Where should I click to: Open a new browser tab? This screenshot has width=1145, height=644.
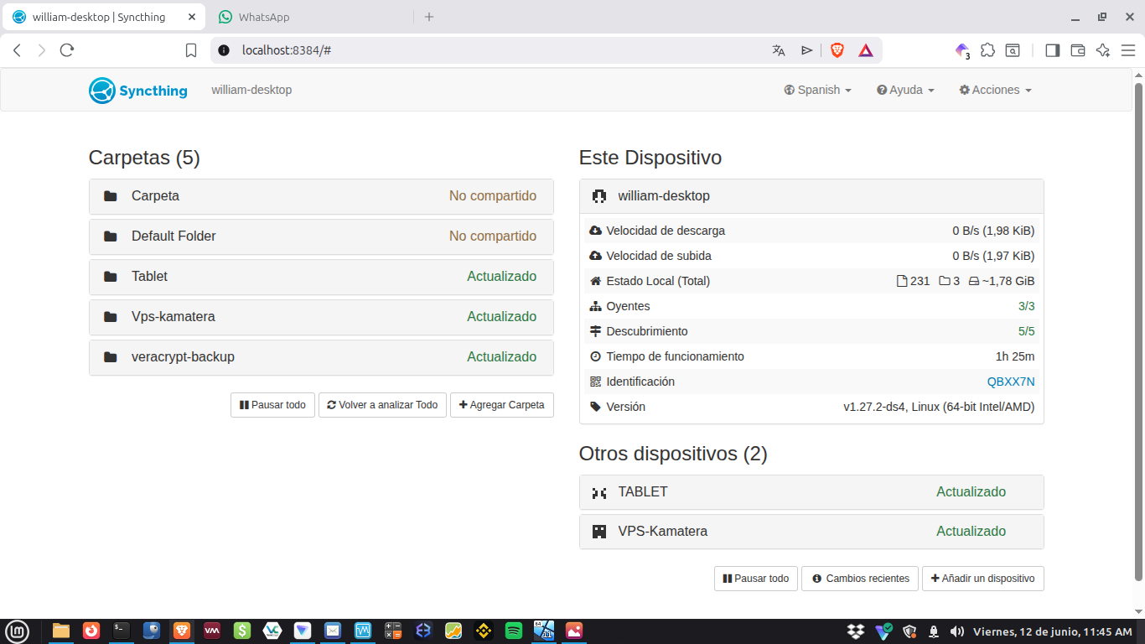pos(429,17)
